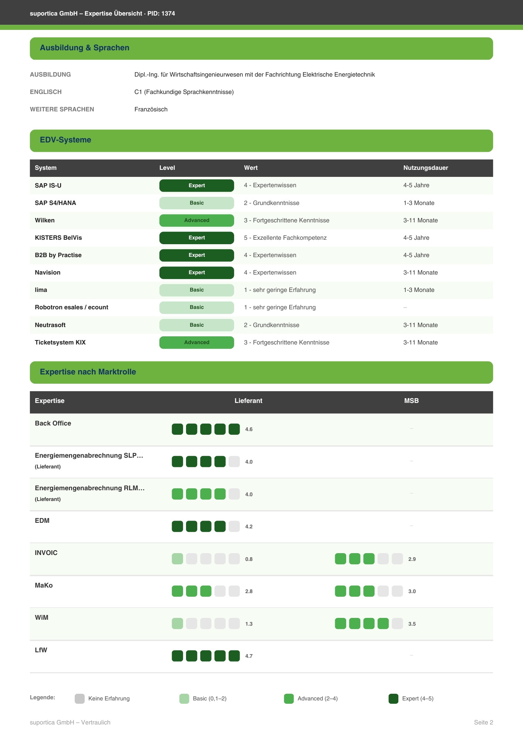Image resolution: width=523 pixels, height=740 pixels.
Task: Click 'suportica GmbH – Vertraulich' footer
Action: (x=70, y=722)
